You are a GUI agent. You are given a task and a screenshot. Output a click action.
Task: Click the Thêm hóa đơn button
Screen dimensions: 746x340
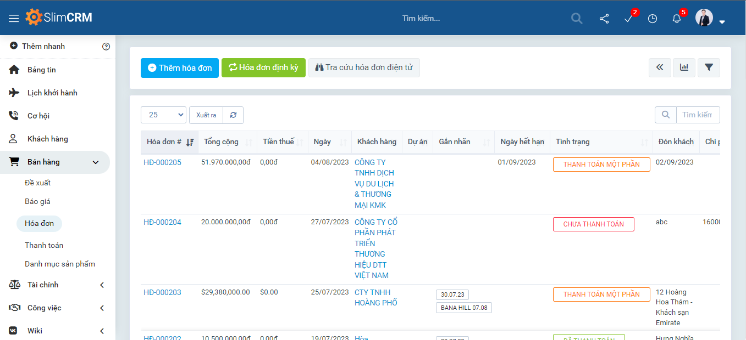click(180, 68)
